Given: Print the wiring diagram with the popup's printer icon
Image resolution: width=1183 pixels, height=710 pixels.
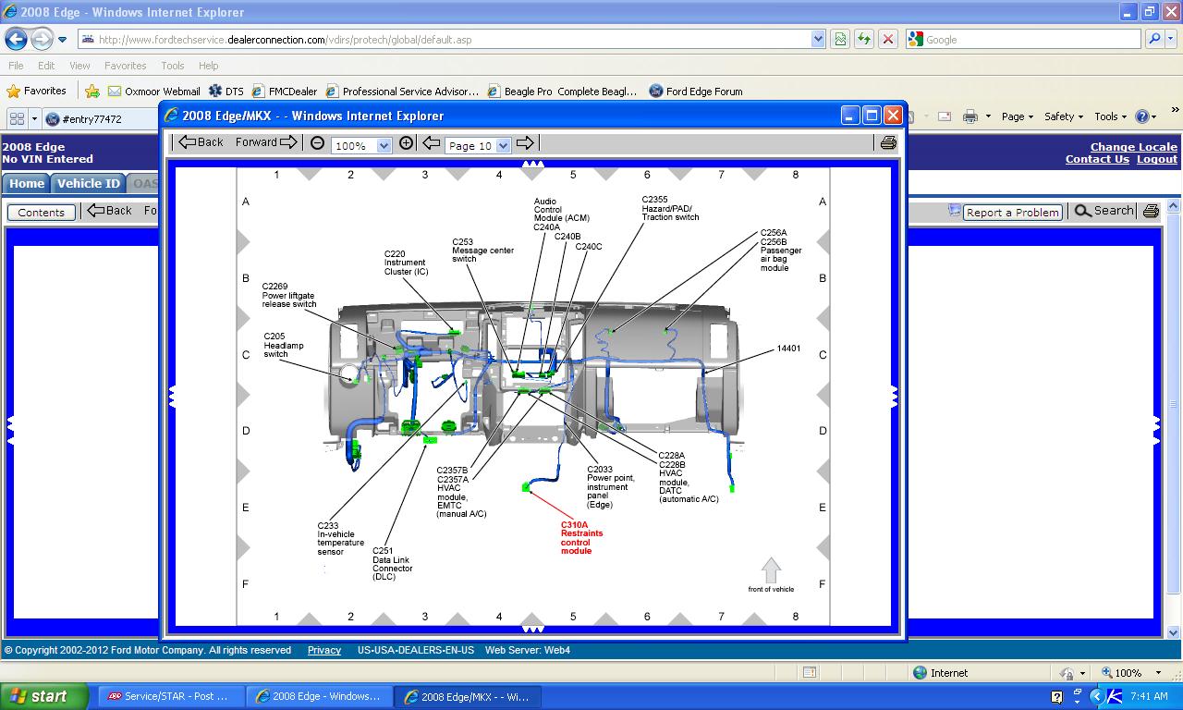Looking at the screenshot, I should 888,143.
